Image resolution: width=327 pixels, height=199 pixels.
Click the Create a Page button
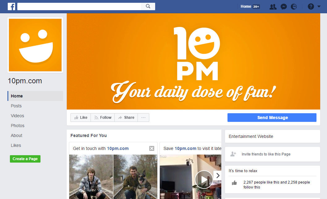pos(25,159)
